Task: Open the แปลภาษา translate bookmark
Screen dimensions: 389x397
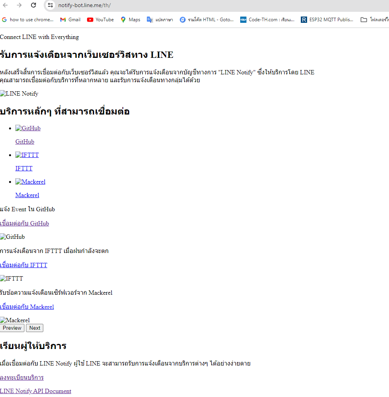Action: tap(160, 20)
